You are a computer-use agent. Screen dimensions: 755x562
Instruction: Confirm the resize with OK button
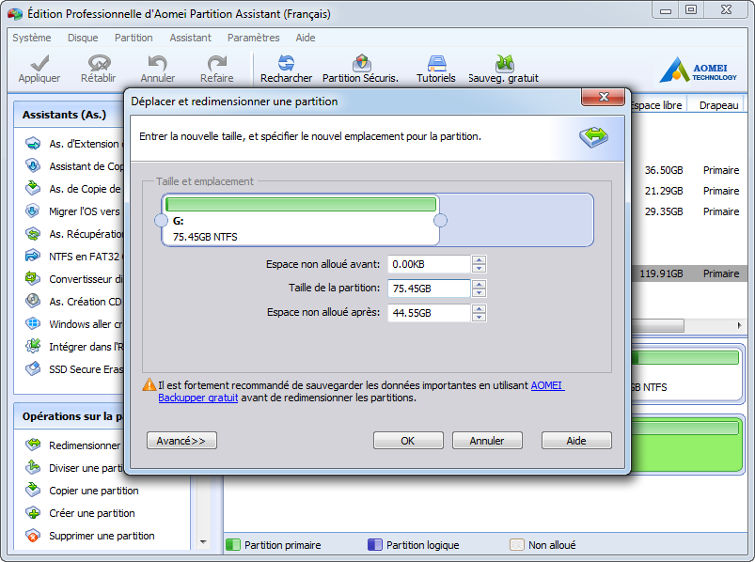pos(408,441)
